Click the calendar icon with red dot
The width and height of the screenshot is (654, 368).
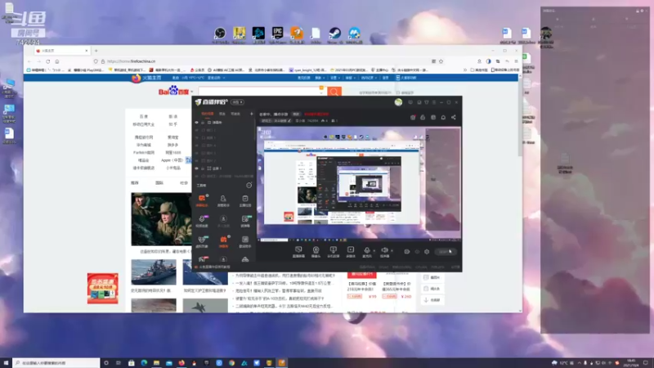click(x=413, y=117)
